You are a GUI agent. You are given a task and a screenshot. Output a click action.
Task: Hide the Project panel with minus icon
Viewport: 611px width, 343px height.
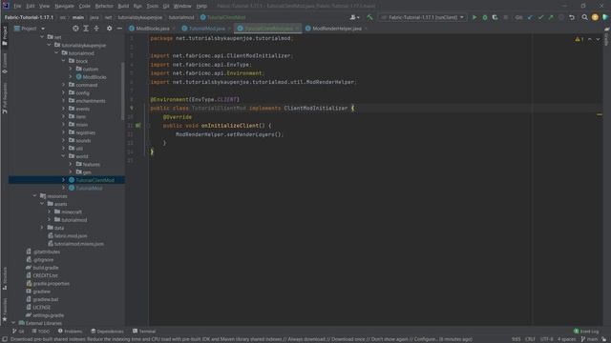pos(119,29)
